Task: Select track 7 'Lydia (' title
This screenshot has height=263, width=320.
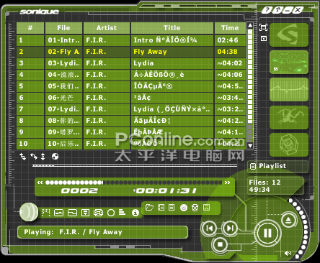Action: pyautogui.click(x=172, y=109)
